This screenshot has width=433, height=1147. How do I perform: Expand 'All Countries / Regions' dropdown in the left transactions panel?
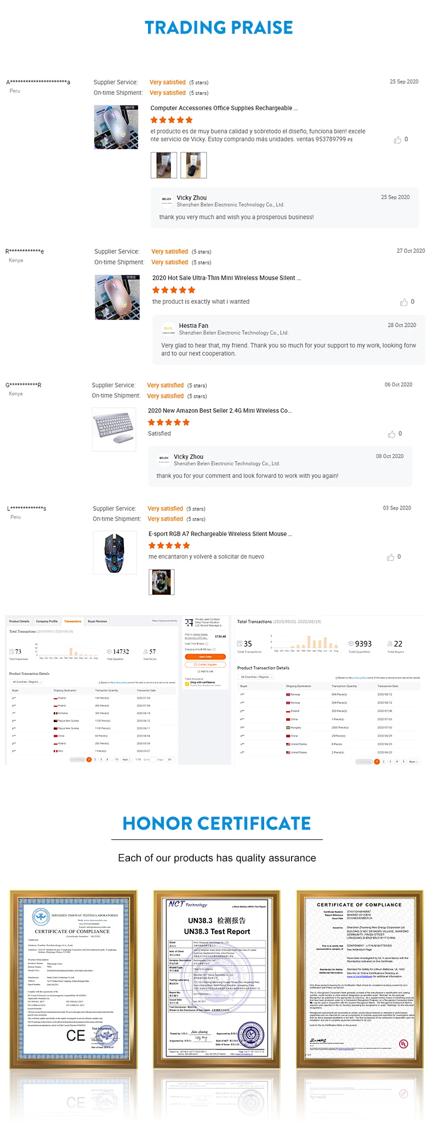pos(27,682)
